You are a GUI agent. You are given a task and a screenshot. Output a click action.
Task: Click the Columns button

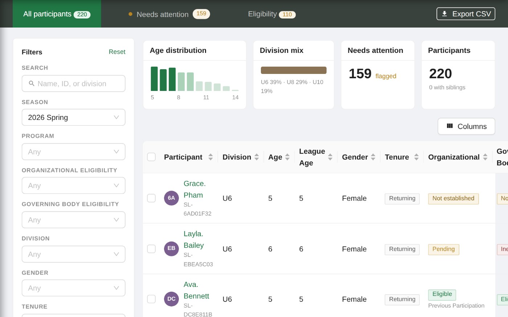pos(466,126)
